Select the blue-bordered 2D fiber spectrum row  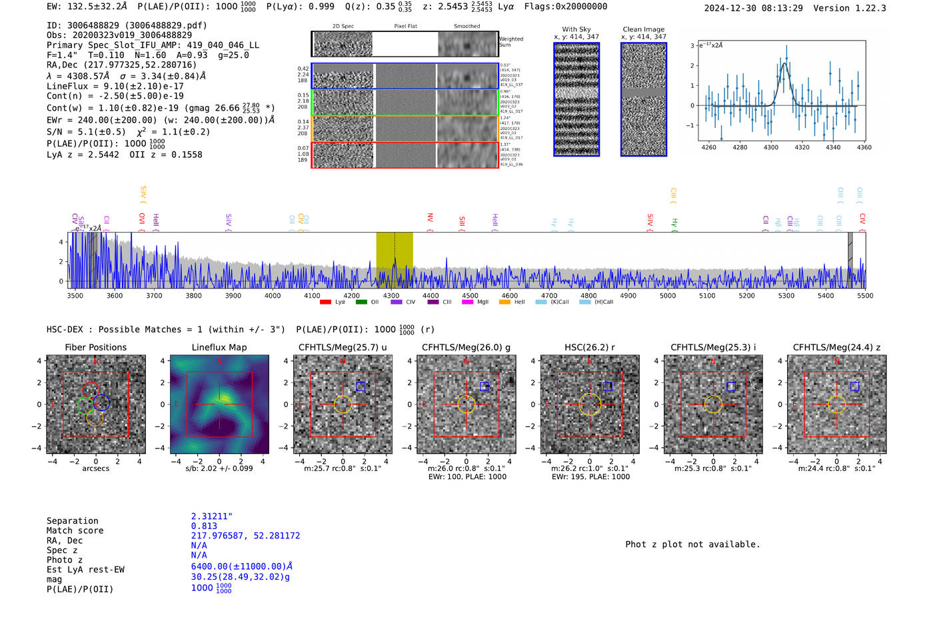(x=405, y=76)
